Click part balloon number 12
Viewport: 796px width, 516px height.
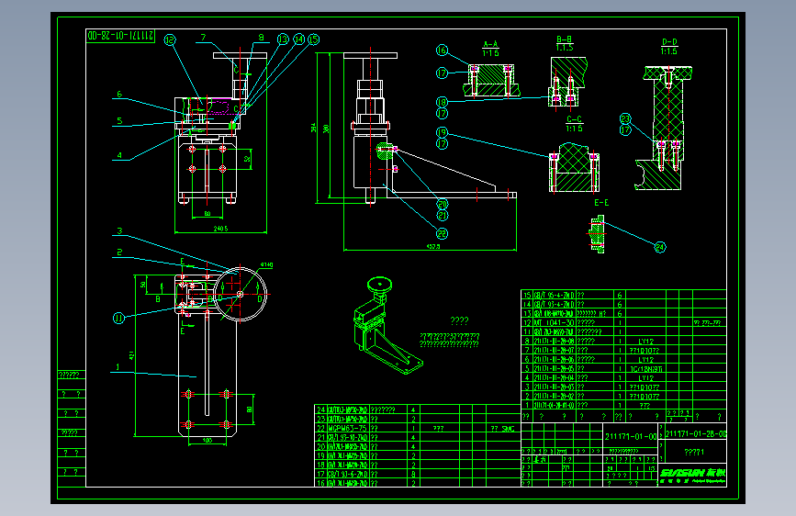point(170,40)
